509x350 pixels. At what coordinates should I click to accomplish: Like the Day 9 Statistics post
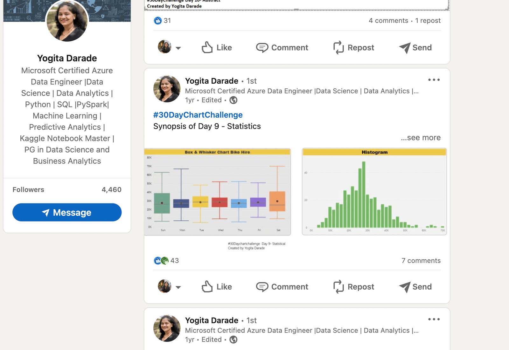click(x=217, y=287)
